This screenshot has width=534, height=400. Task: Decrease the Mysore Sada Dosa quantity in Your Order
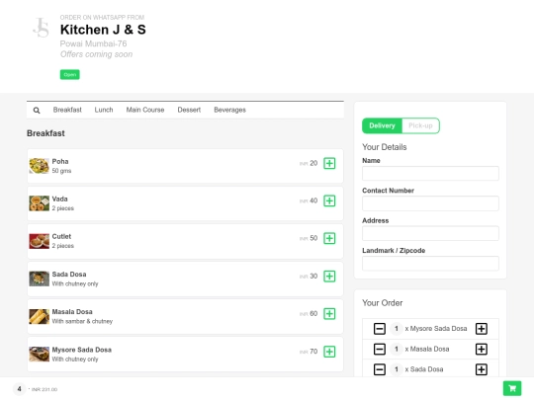pos(380,329)
